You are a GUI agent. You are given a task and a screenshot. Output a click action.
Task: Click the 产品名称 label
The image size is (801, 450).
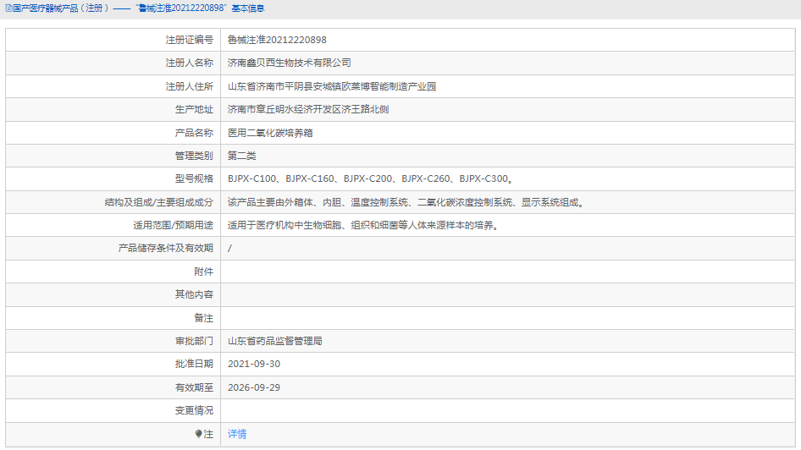[x=194, y=133]
